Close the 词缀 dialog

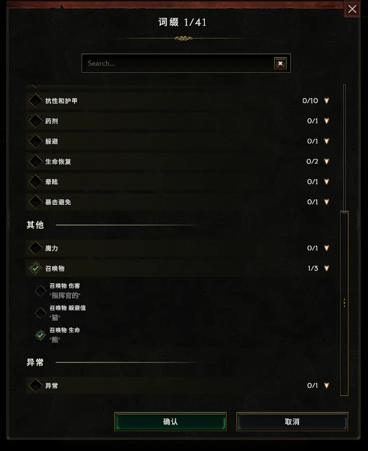[x=353, y=9]
